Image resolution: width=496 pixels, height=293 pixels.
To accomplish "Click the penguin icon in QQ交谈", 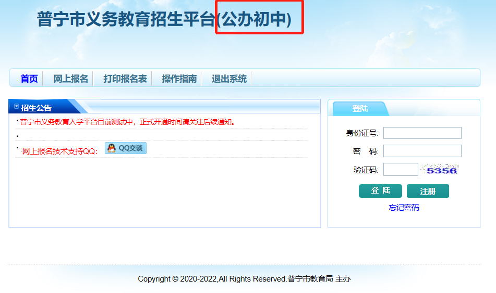I will [111, 148].
